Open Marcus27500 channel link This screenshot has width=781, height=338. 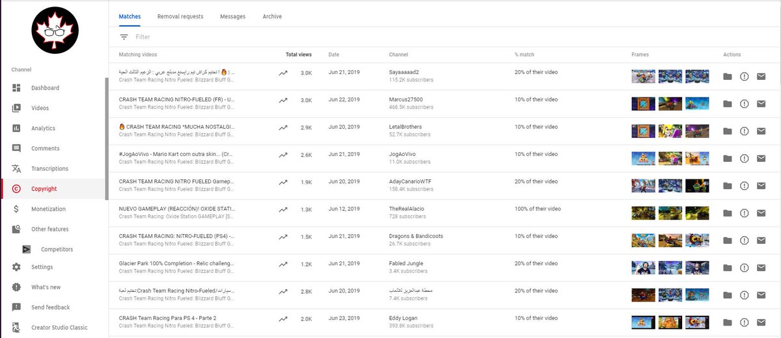point(405,99)
